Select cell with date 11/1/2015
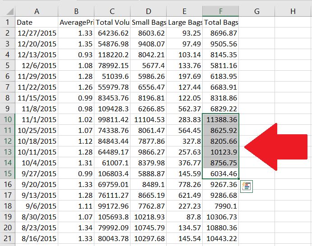The image size is (312, 246). pos(37,119)
